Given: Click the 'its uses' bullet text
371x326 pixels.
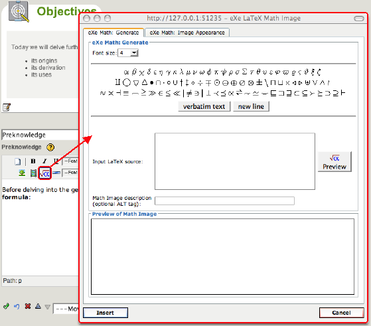Looking at the screenshot, I should click(41, 74).
